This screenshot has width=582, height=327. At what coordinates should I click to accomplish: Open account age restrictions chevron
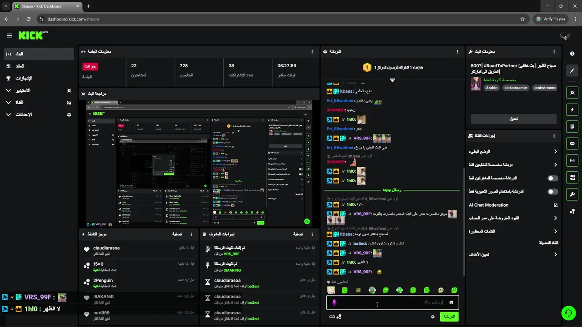[555, 218]
